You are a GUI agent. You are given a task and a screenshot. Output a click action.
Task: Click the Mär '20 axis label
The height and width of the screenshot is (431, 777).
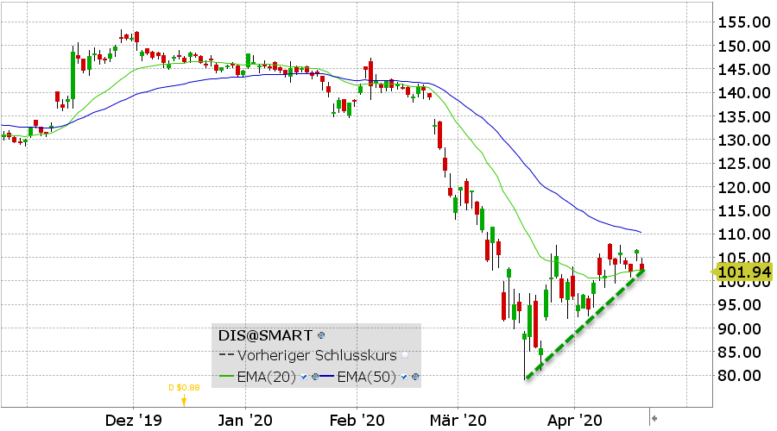click(x=458, y=421)
